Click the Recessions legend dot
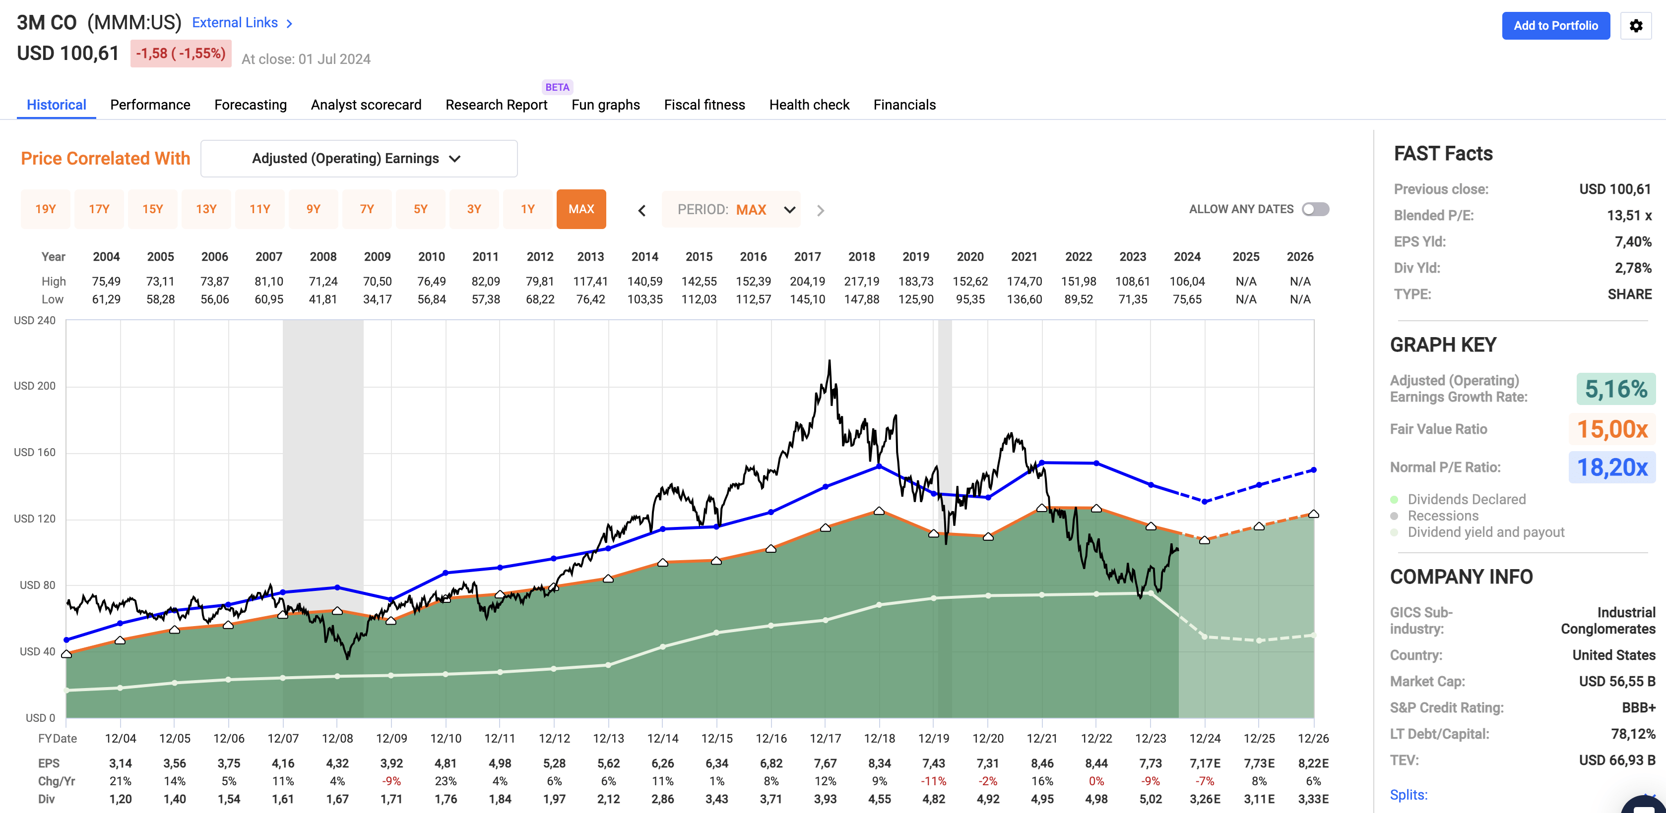The width and height of the screenshot is (1666, 813). [x=1394, y=516]
